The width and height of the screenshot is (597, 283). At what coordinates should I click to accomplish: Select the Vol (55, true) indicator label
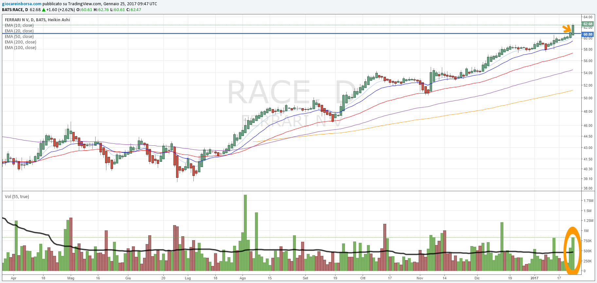pyautogui.click(x=17, y=197)
